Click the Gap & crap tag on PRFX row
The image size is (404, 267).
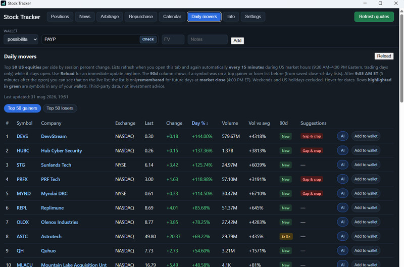pos(312,179)
